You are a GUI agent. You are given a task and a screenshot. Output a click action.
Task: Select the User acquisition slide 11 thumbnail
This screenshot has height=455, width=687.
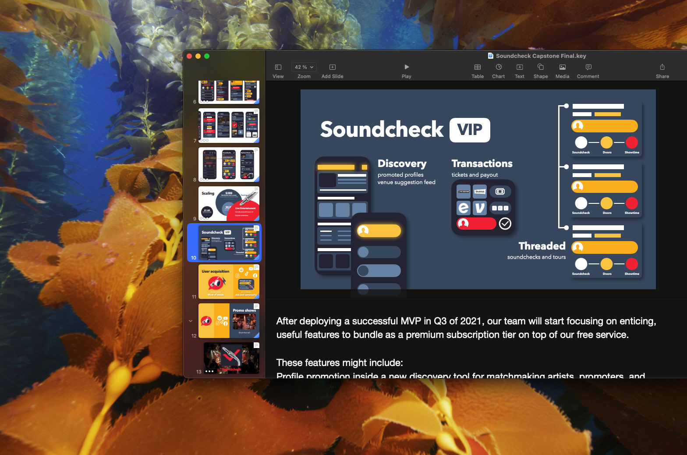229,281
